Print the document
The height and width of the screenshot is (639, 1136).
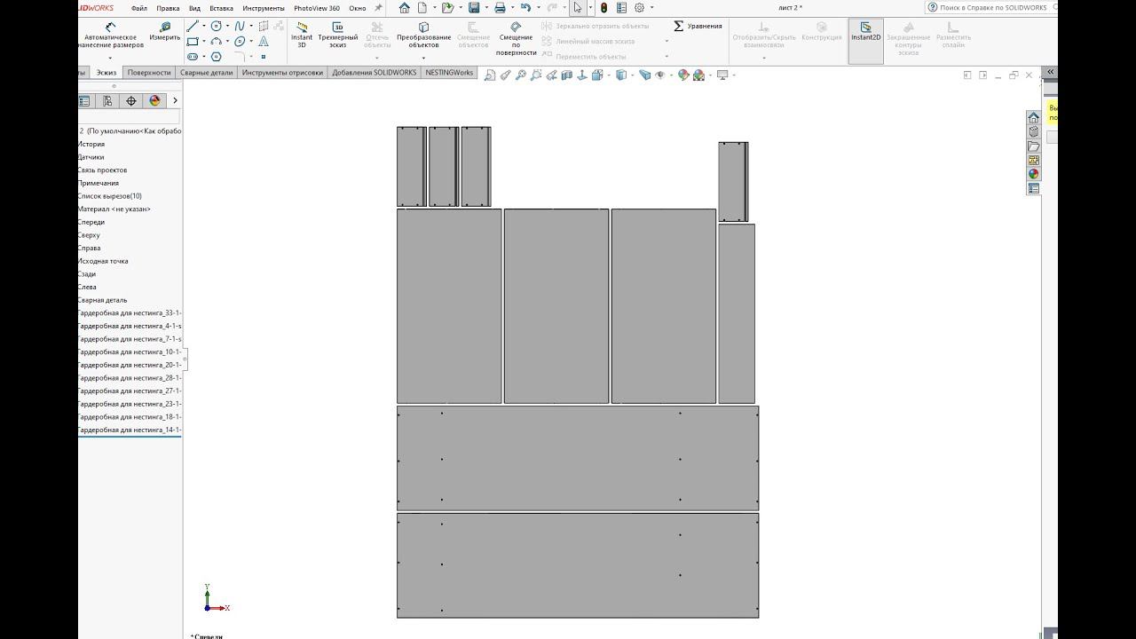coord(500,8)
